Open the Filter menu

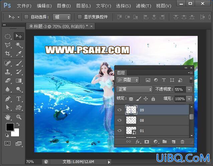click(144, 6)
